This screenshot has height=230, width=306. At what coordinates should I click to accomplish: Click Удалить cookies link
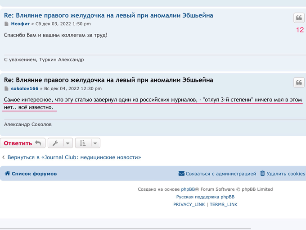pyautogui.click(x=283, y=174)
